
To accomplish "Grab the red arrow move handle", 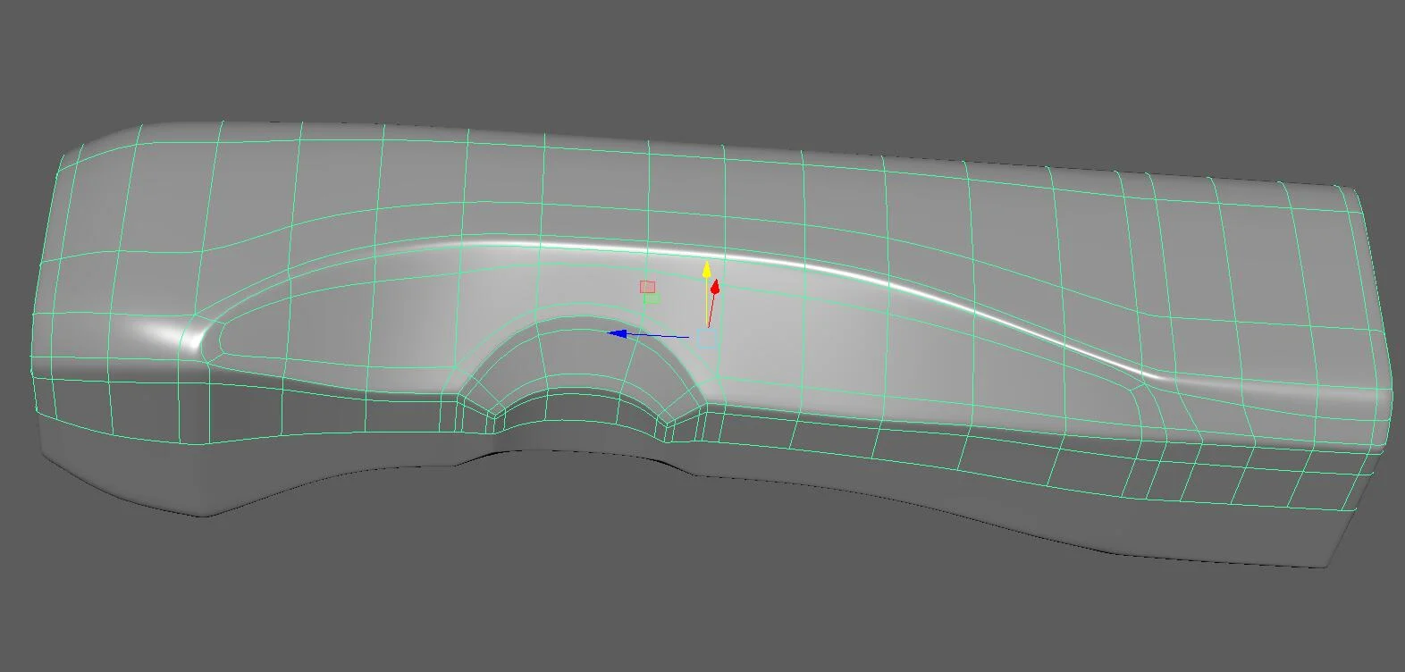I will (714, 287).
